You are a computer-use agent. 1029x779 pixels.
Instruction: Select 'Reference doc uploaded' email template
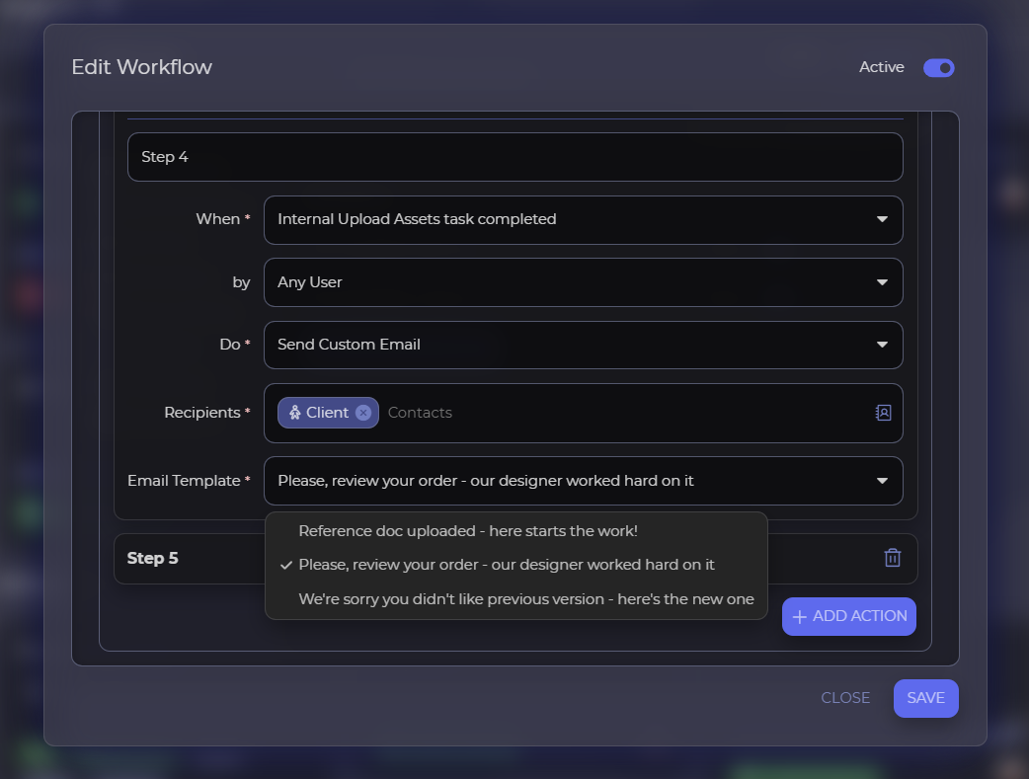(468, 531)
